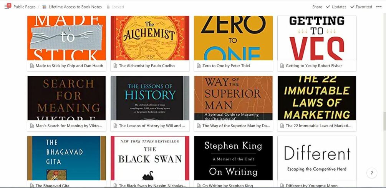Click page icon beside Zero to One title

(x=199, y=66)
